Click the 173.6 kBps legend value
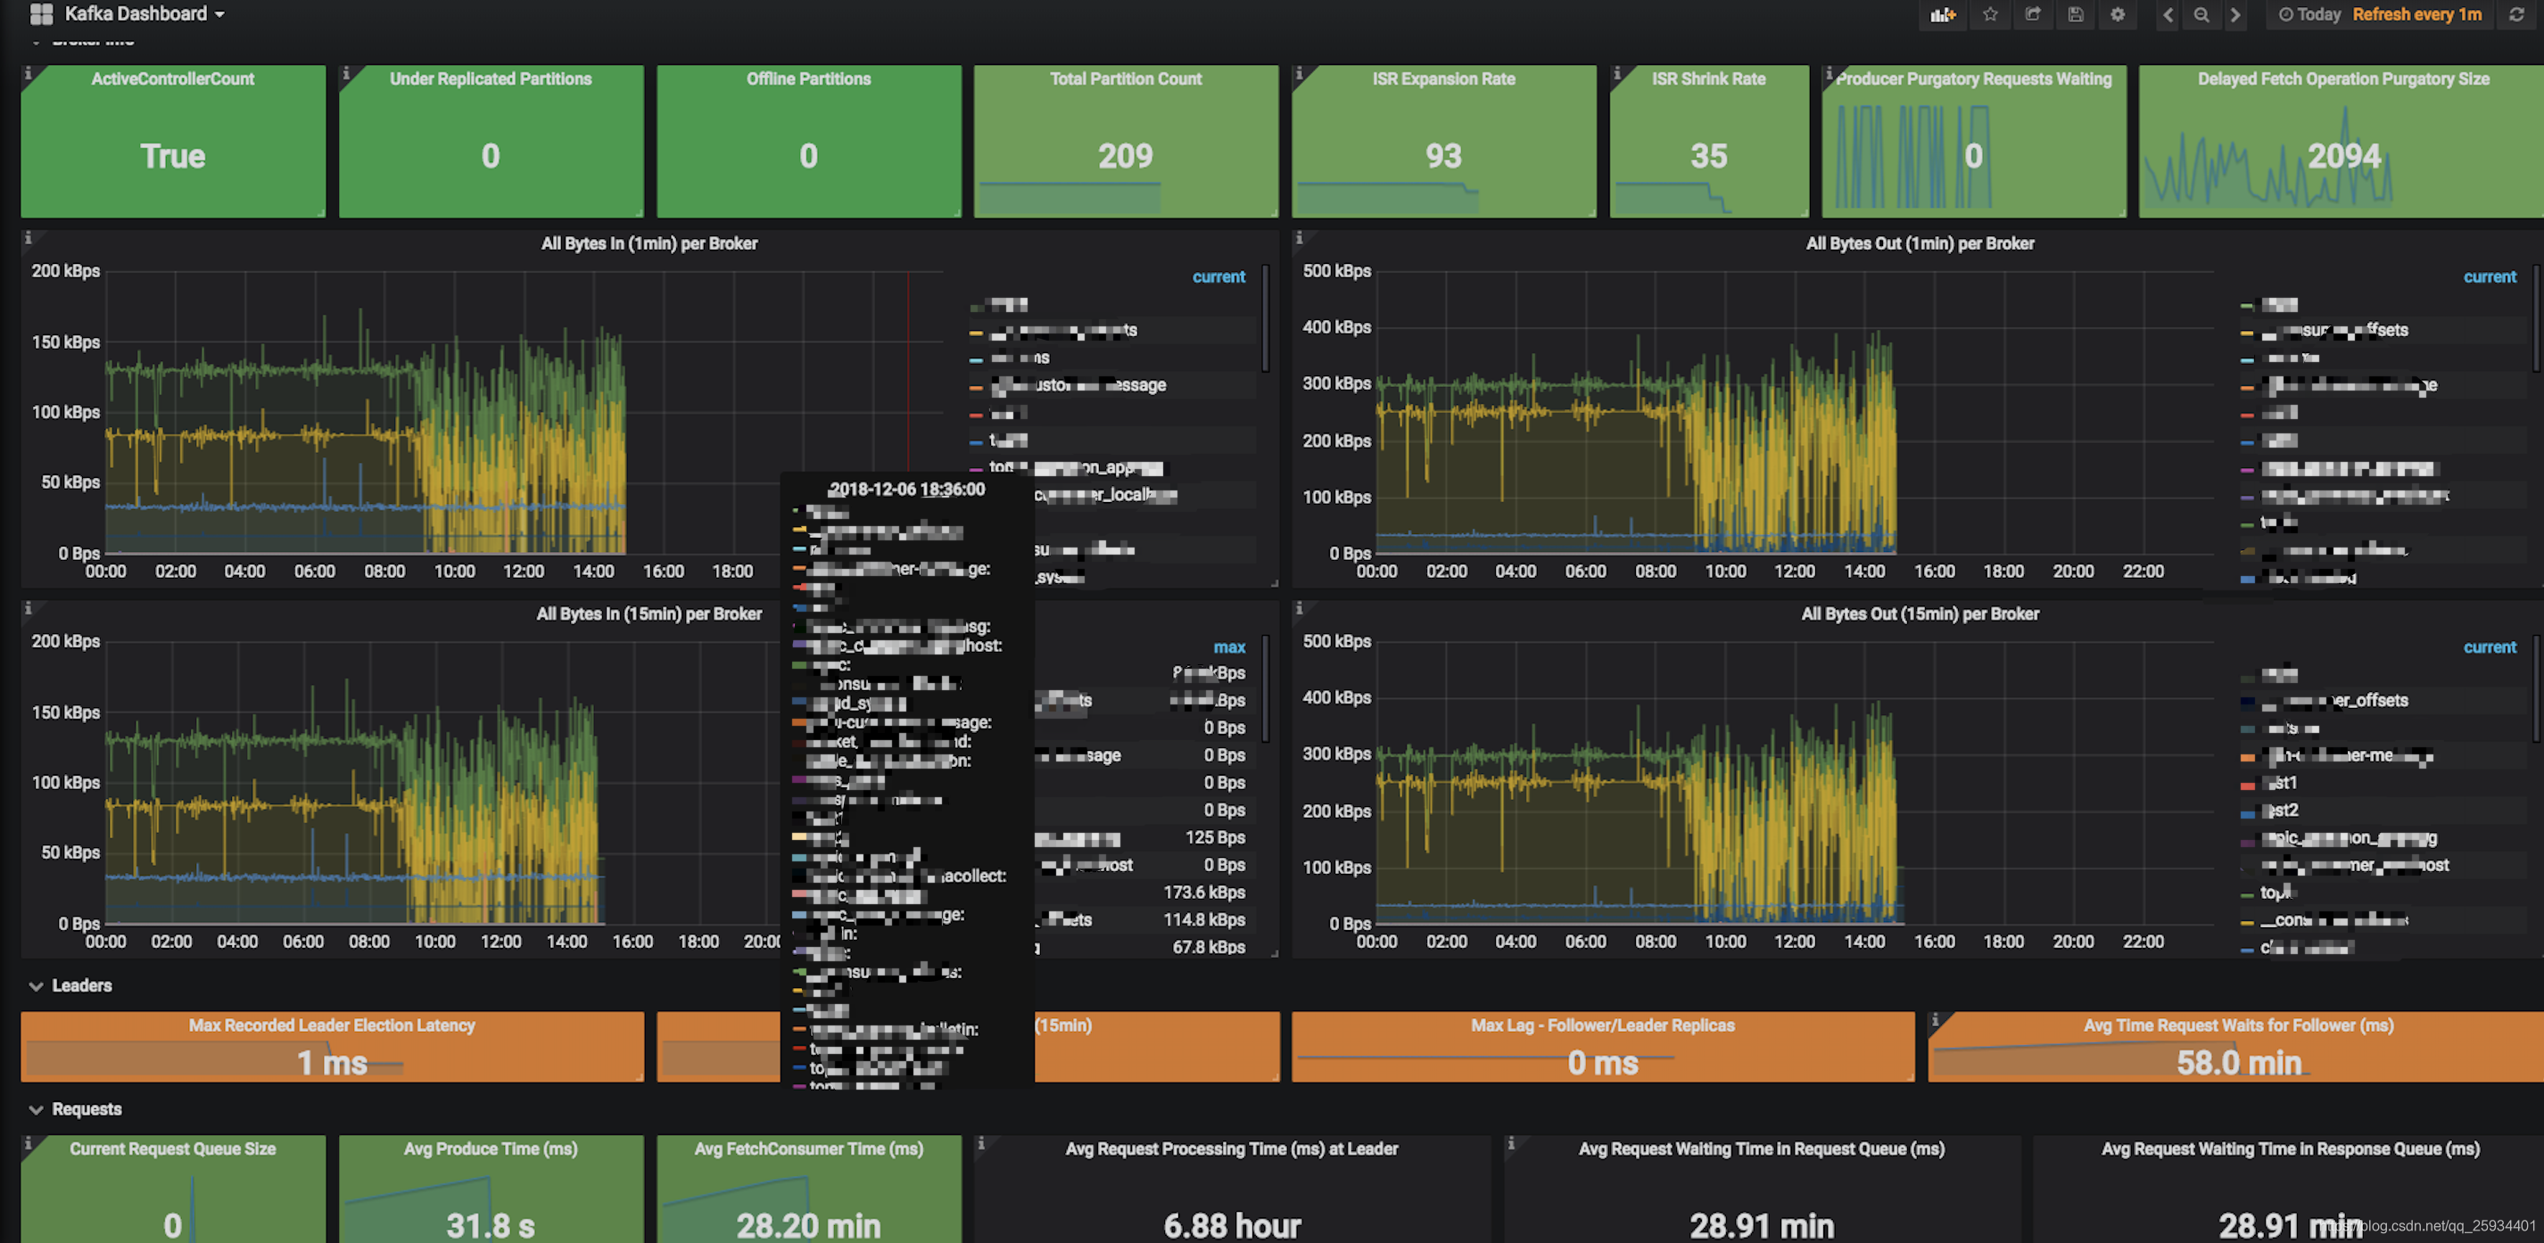 pos(1204,893)
